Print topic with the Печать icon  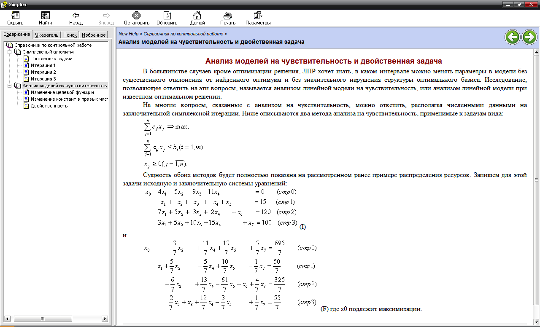point(227,15)
